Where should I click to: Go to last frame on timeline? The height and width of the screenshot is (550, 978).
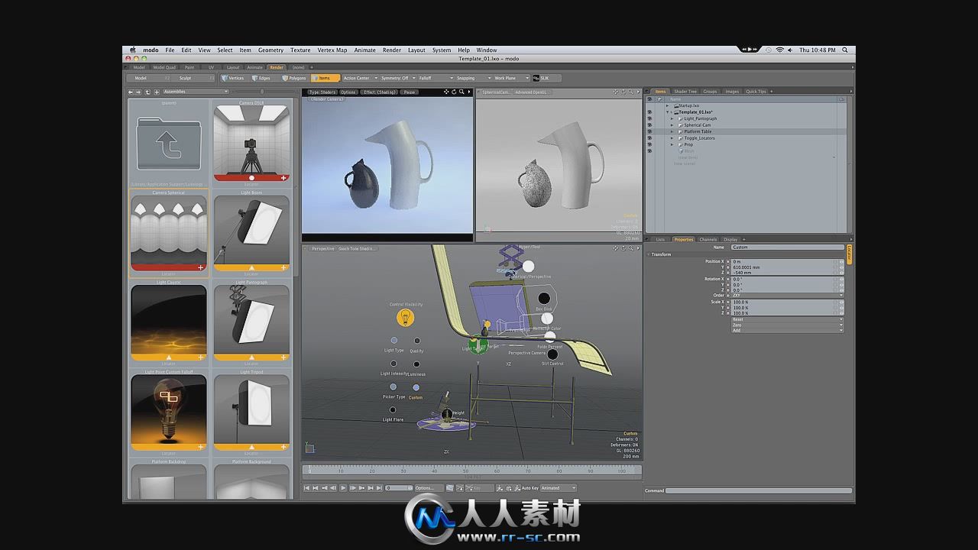[x=379, y=487]
